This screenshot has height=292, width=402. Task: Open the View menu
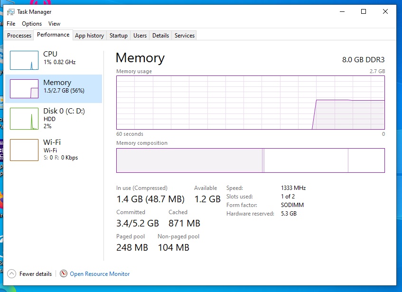[x=55, y=24]
